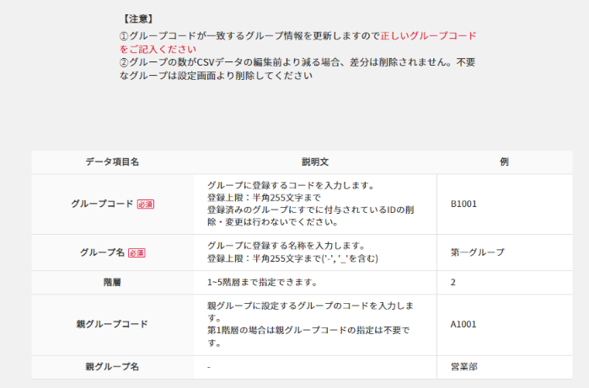Click the example value 営業部
This screenshot has height=388, width=589.
click(463, 367)
